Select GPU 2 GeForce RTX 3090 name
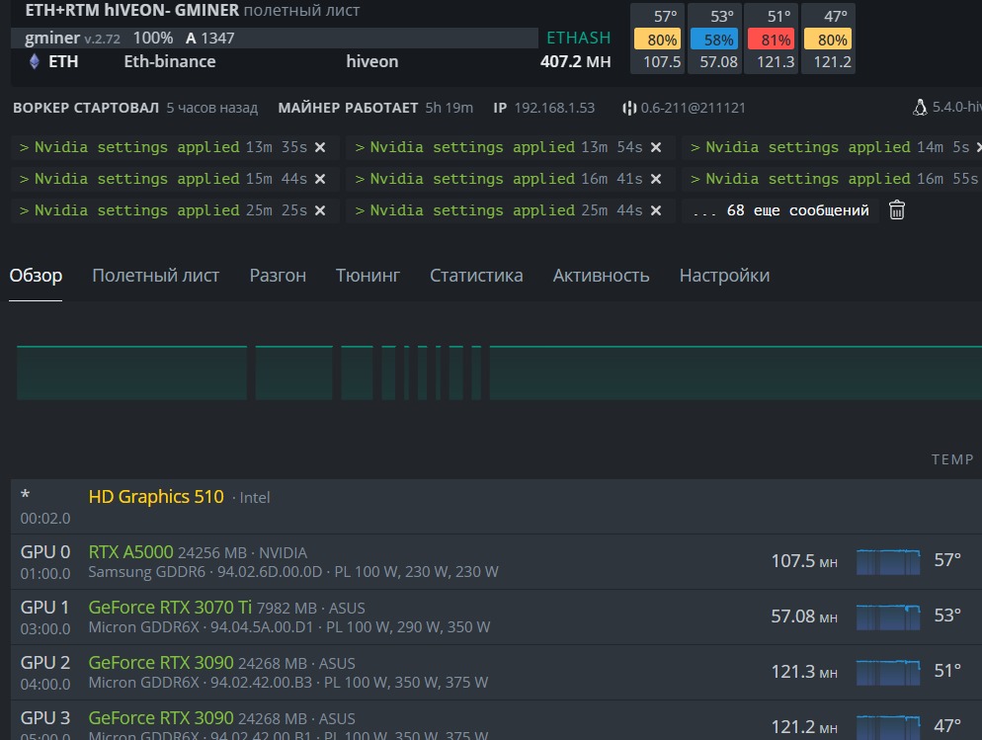 click(x=161, y=662)
